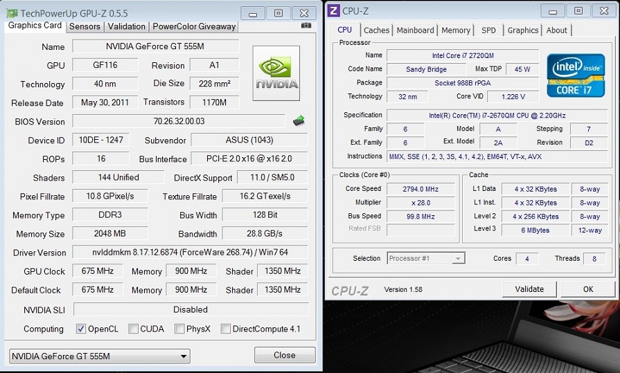Open the About tab in CPU-Z
This screenshot has height=373, width=620.
pyautogui.click(x=557, y=30)
